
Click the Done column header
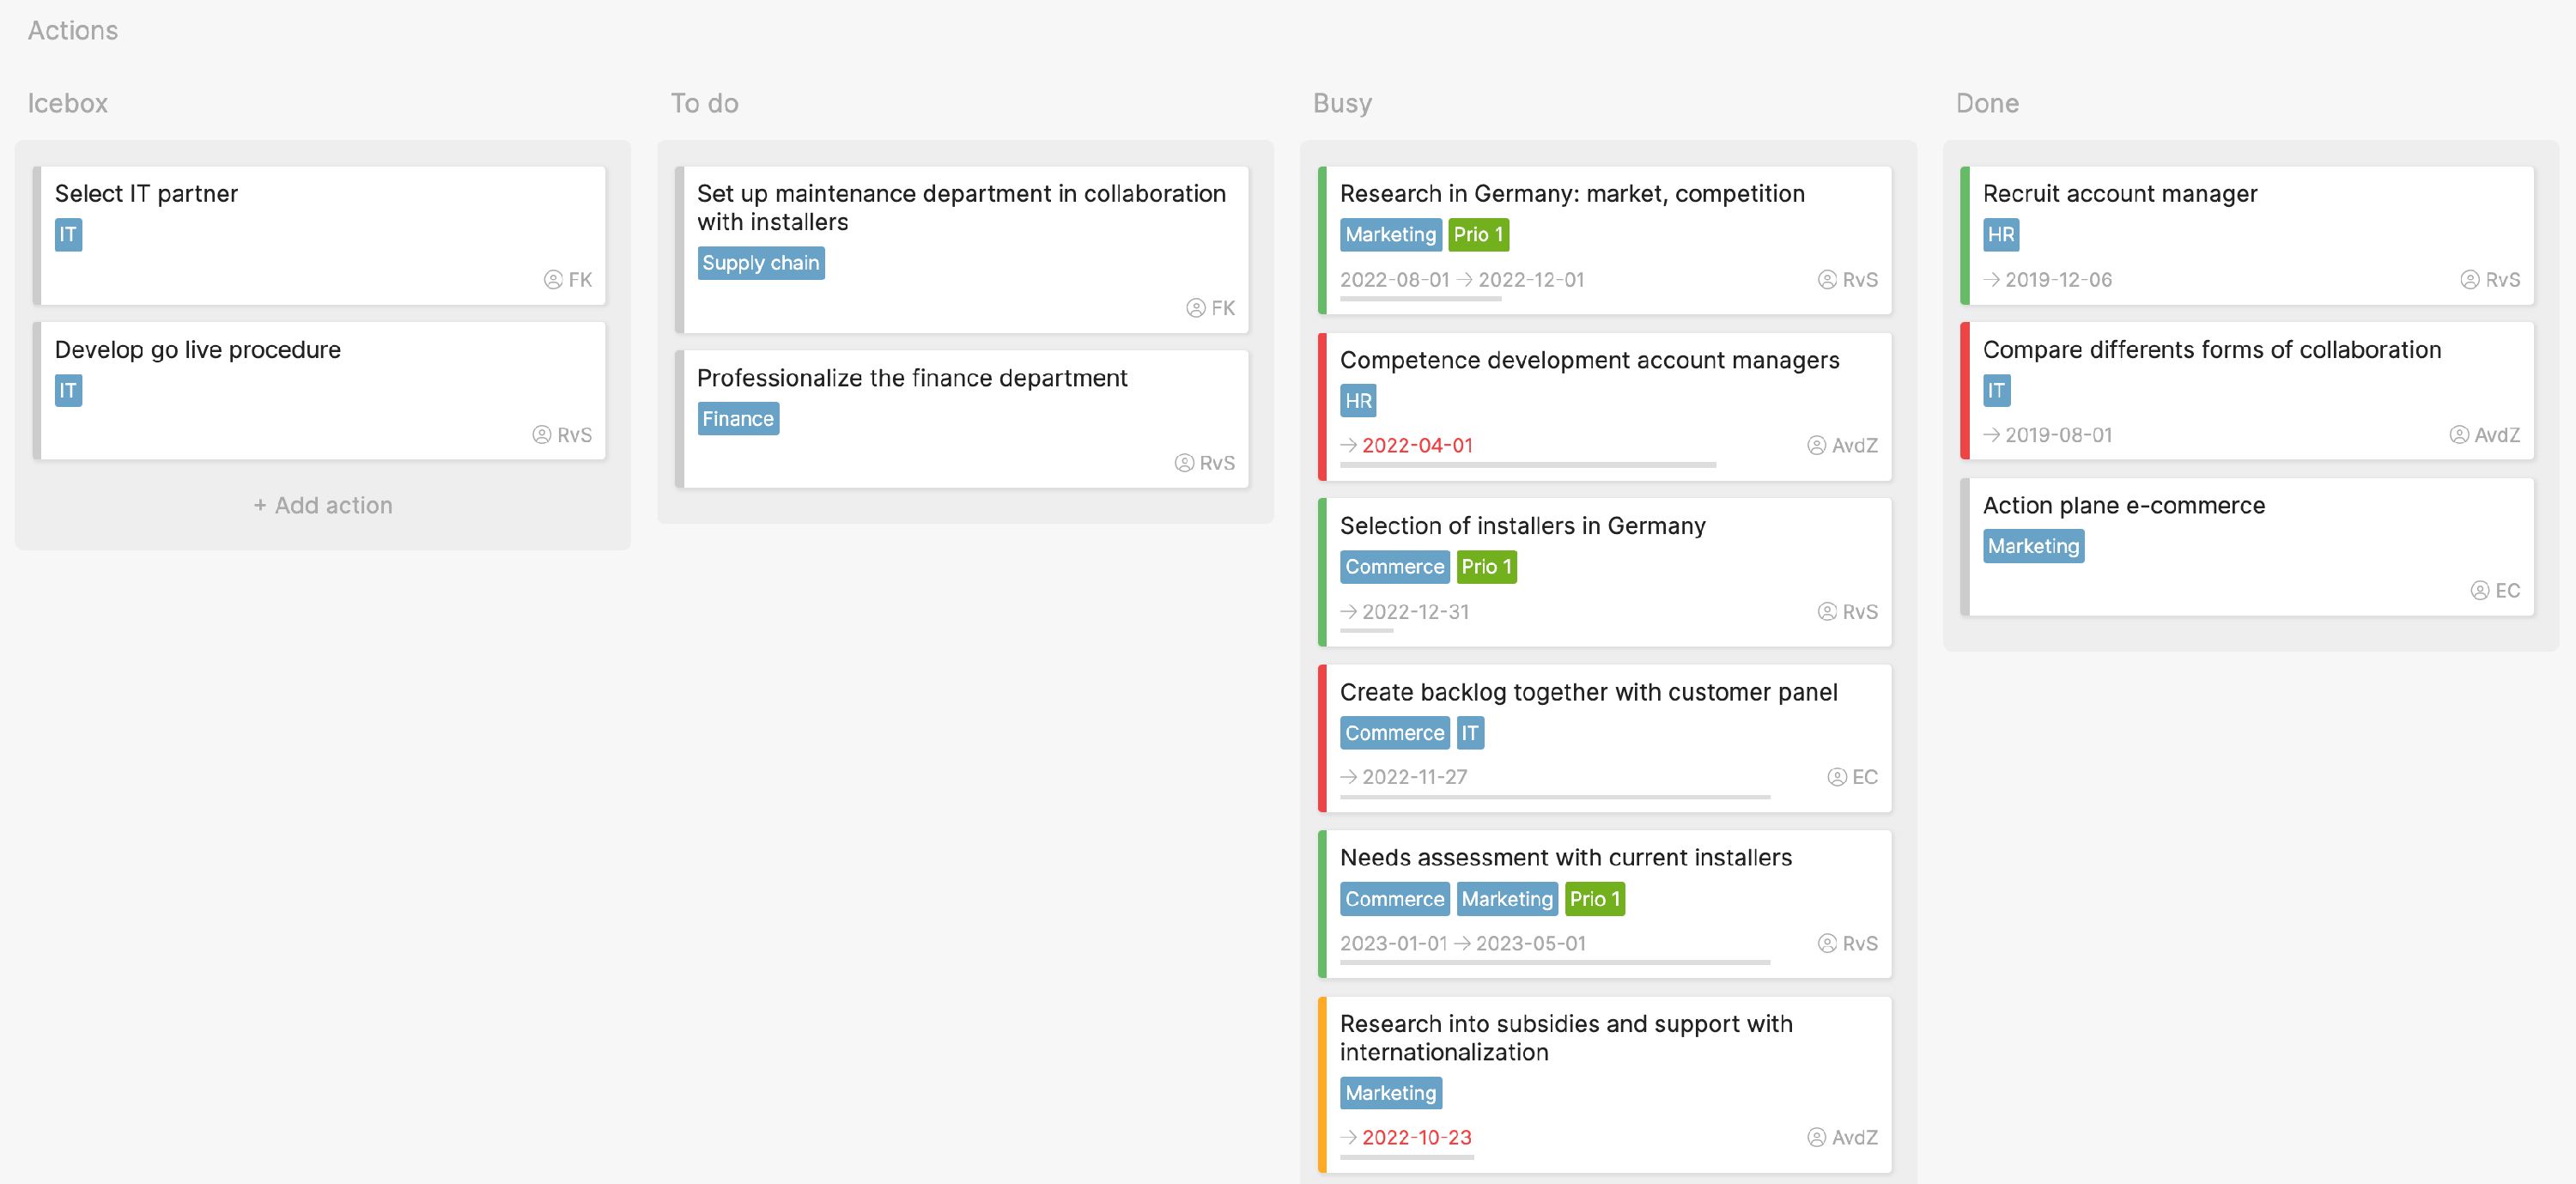tap(1987, 104)
